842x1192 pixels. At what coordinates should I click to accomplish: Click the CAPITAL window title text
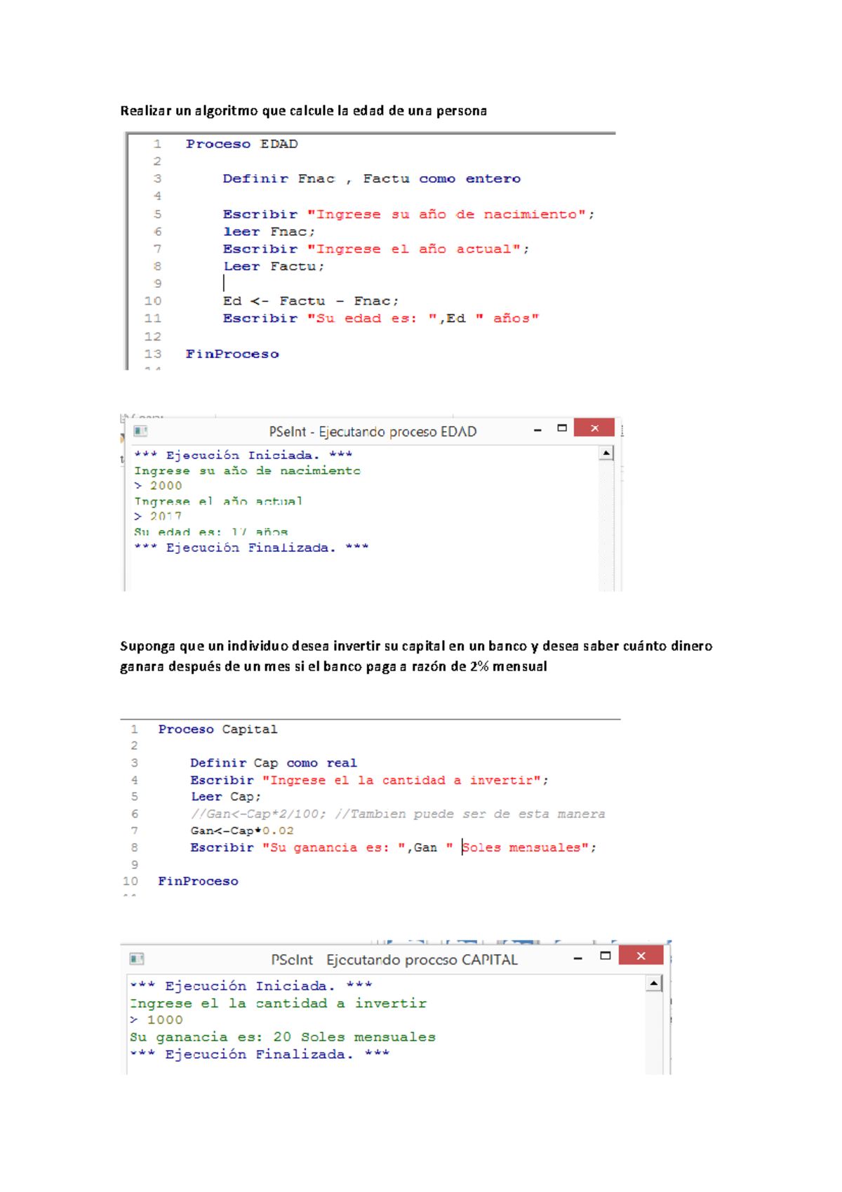click(x=394, y=960)
